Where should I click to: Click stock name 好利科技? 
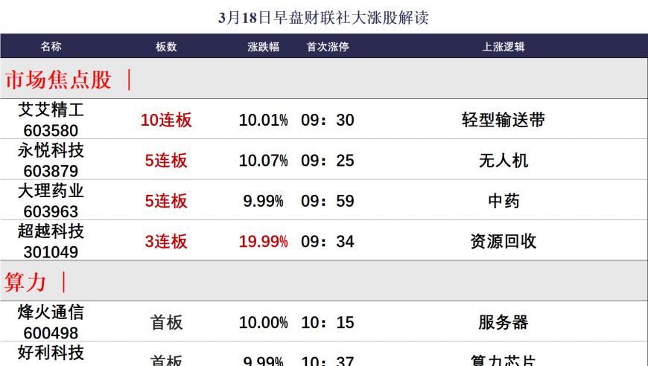pyautogui.click(x=51, y=353)
